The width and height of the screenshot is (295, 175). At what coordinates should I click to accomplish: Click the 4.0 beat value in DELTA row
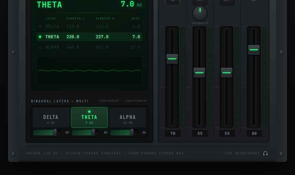[x=136, y=27]
